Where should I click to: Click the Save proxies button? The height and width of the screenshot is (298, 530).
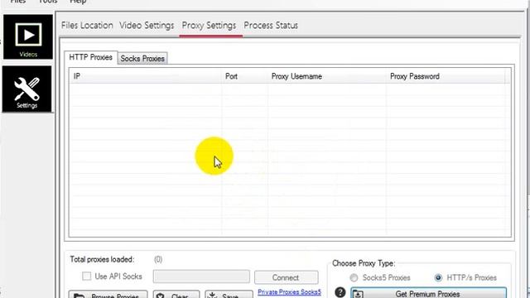click(x=229, y=295)
